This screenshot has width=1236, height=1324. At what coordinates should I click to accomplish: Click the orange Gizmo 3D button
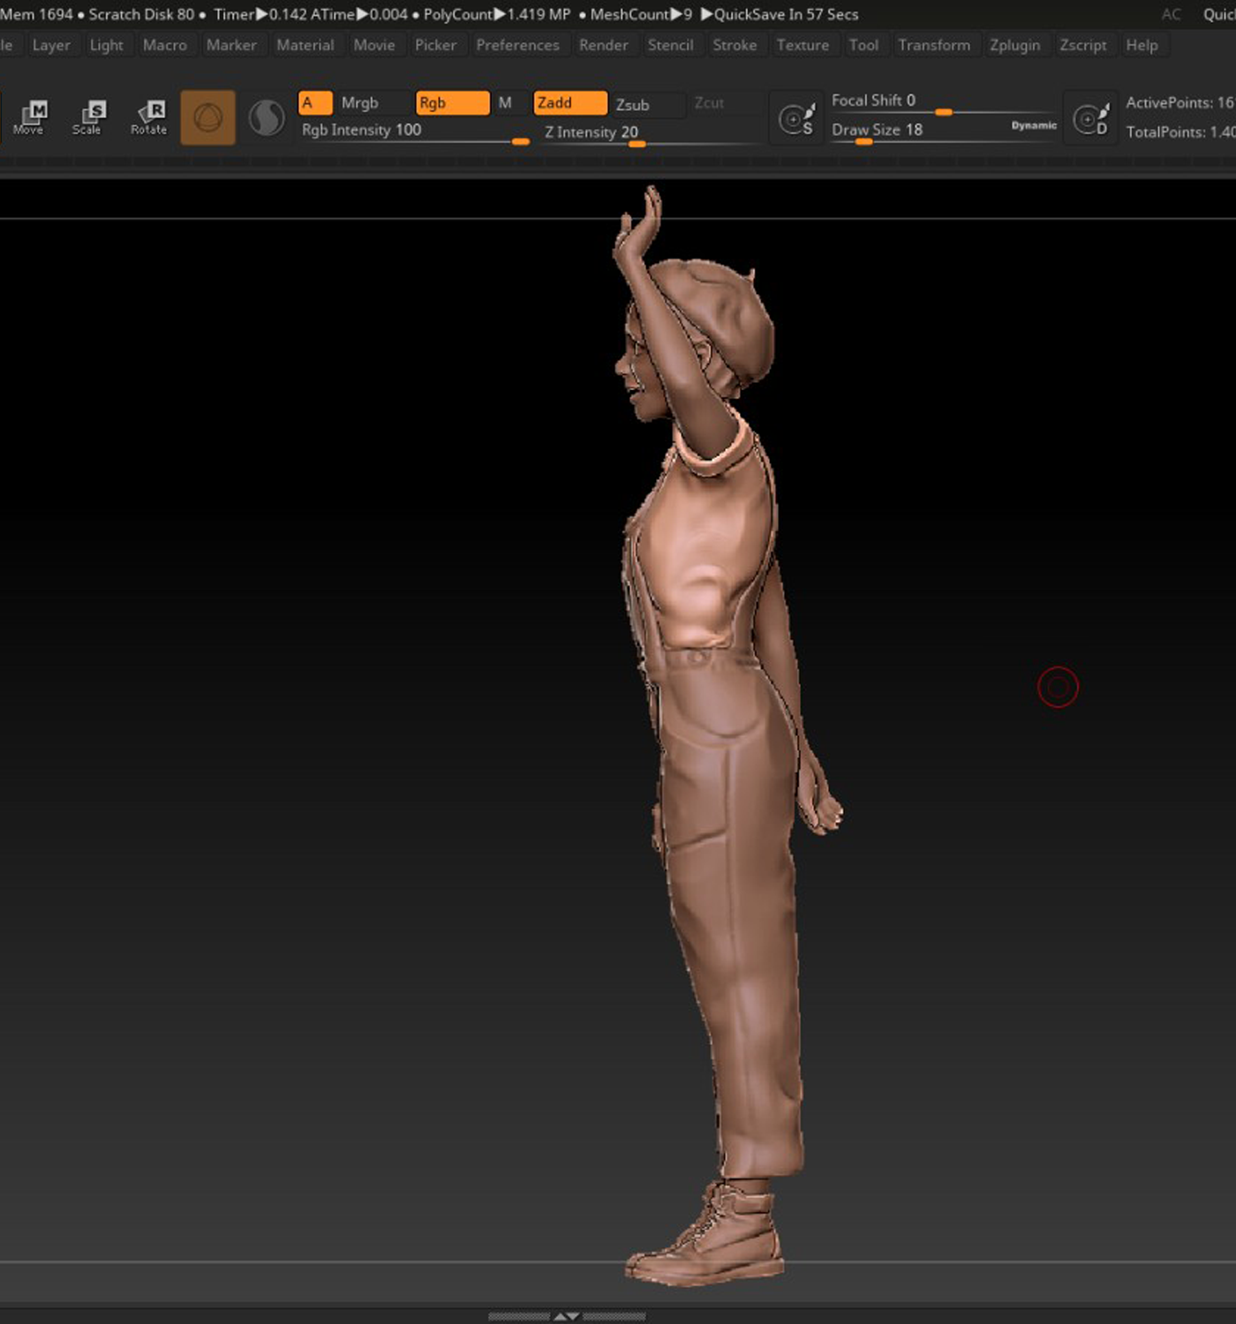click(x=208, y=117)
